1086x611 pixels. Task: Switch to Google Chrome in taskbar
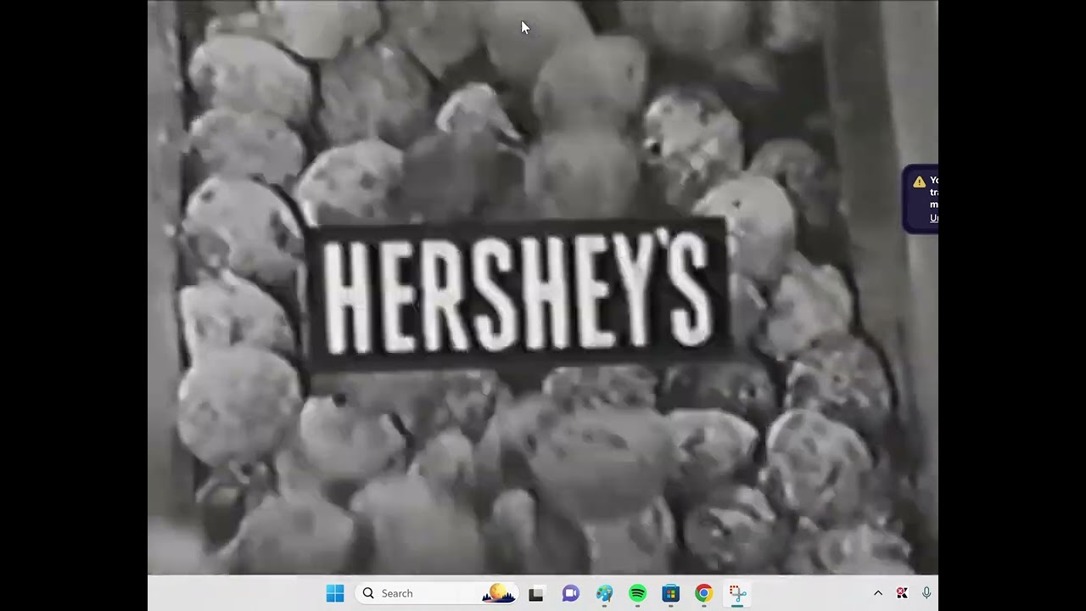704,593
